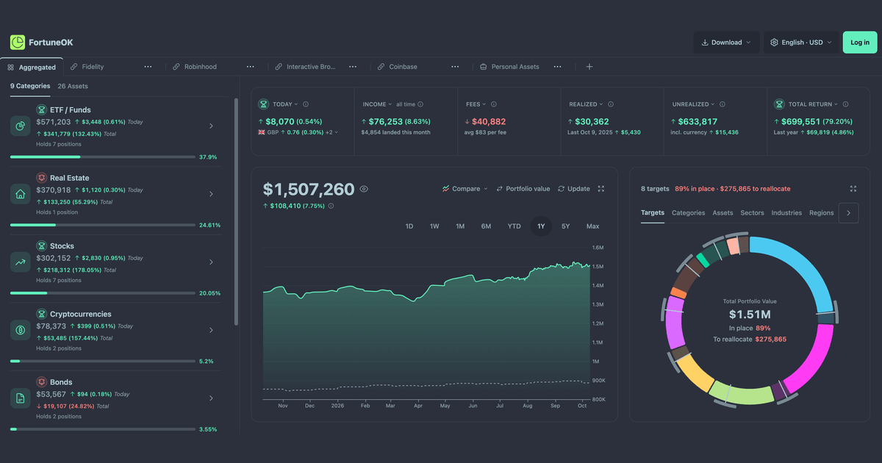
Task: Click the info icon next to FEES
Action: click(494, 104)
